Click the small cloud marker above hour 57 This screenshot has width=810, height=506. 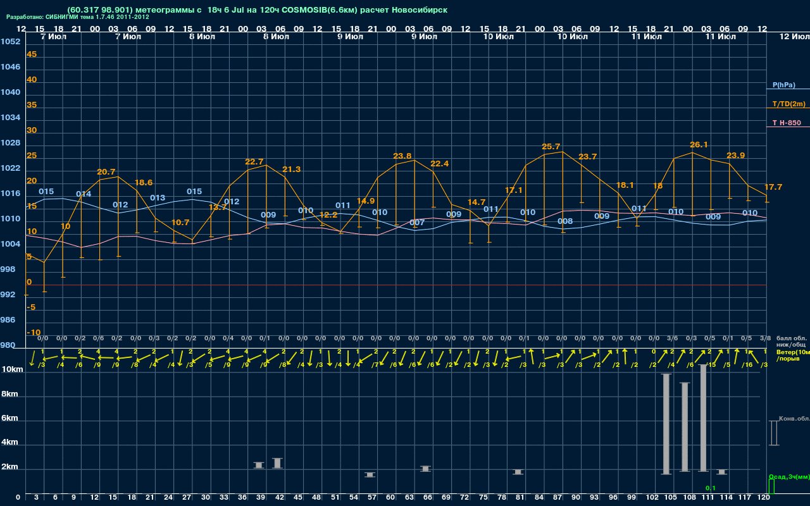pyautogui.click(x=370, y=474)
